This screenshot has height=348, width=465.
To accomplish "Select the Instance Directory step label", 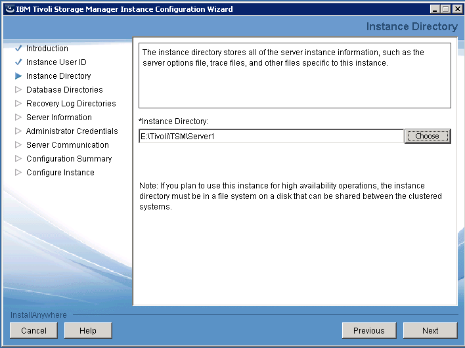I will (x=58, y=76).
